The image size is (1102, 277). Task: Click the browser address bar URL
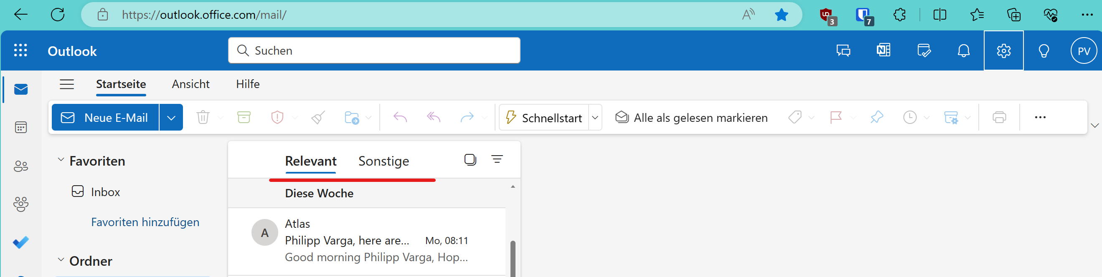coord(204,15)
